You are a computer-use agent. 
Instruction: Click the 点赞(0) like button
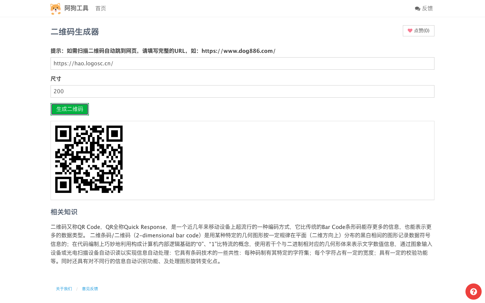(418, 31)
